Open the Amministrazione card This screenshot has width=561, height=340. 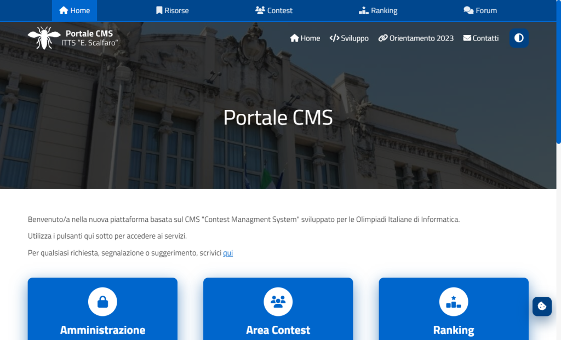point(102,309)
